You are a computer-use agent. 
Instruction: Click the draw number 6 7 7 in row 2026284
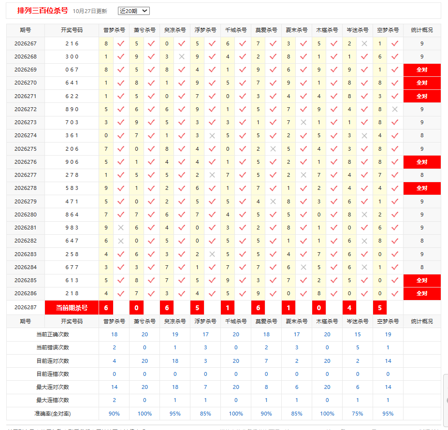click(x=72, y=267)
